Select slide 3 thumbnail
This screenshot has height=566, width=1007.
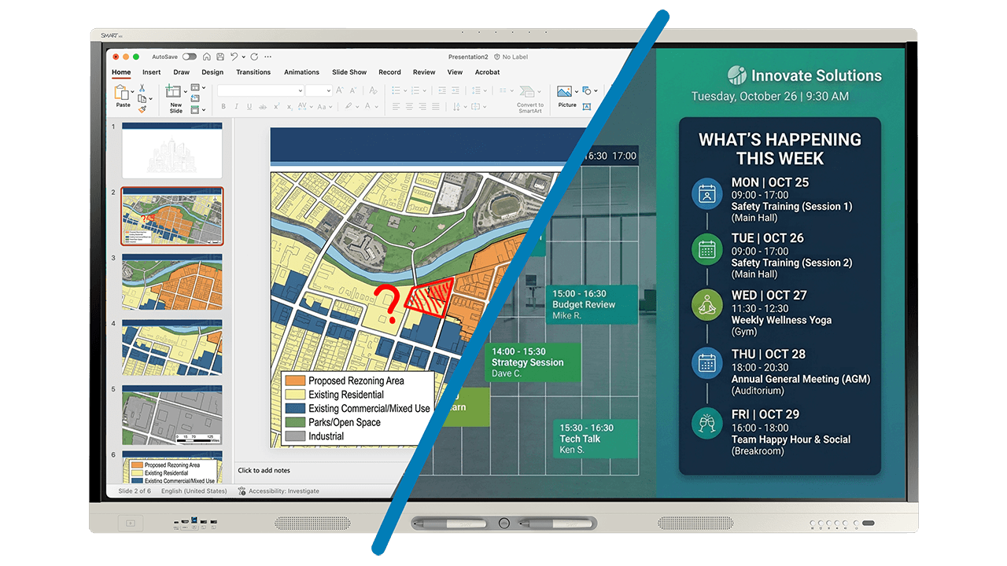coord(172,281)
